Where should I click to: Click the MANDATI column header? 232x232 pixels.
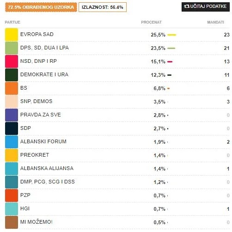tap(215, 22)
